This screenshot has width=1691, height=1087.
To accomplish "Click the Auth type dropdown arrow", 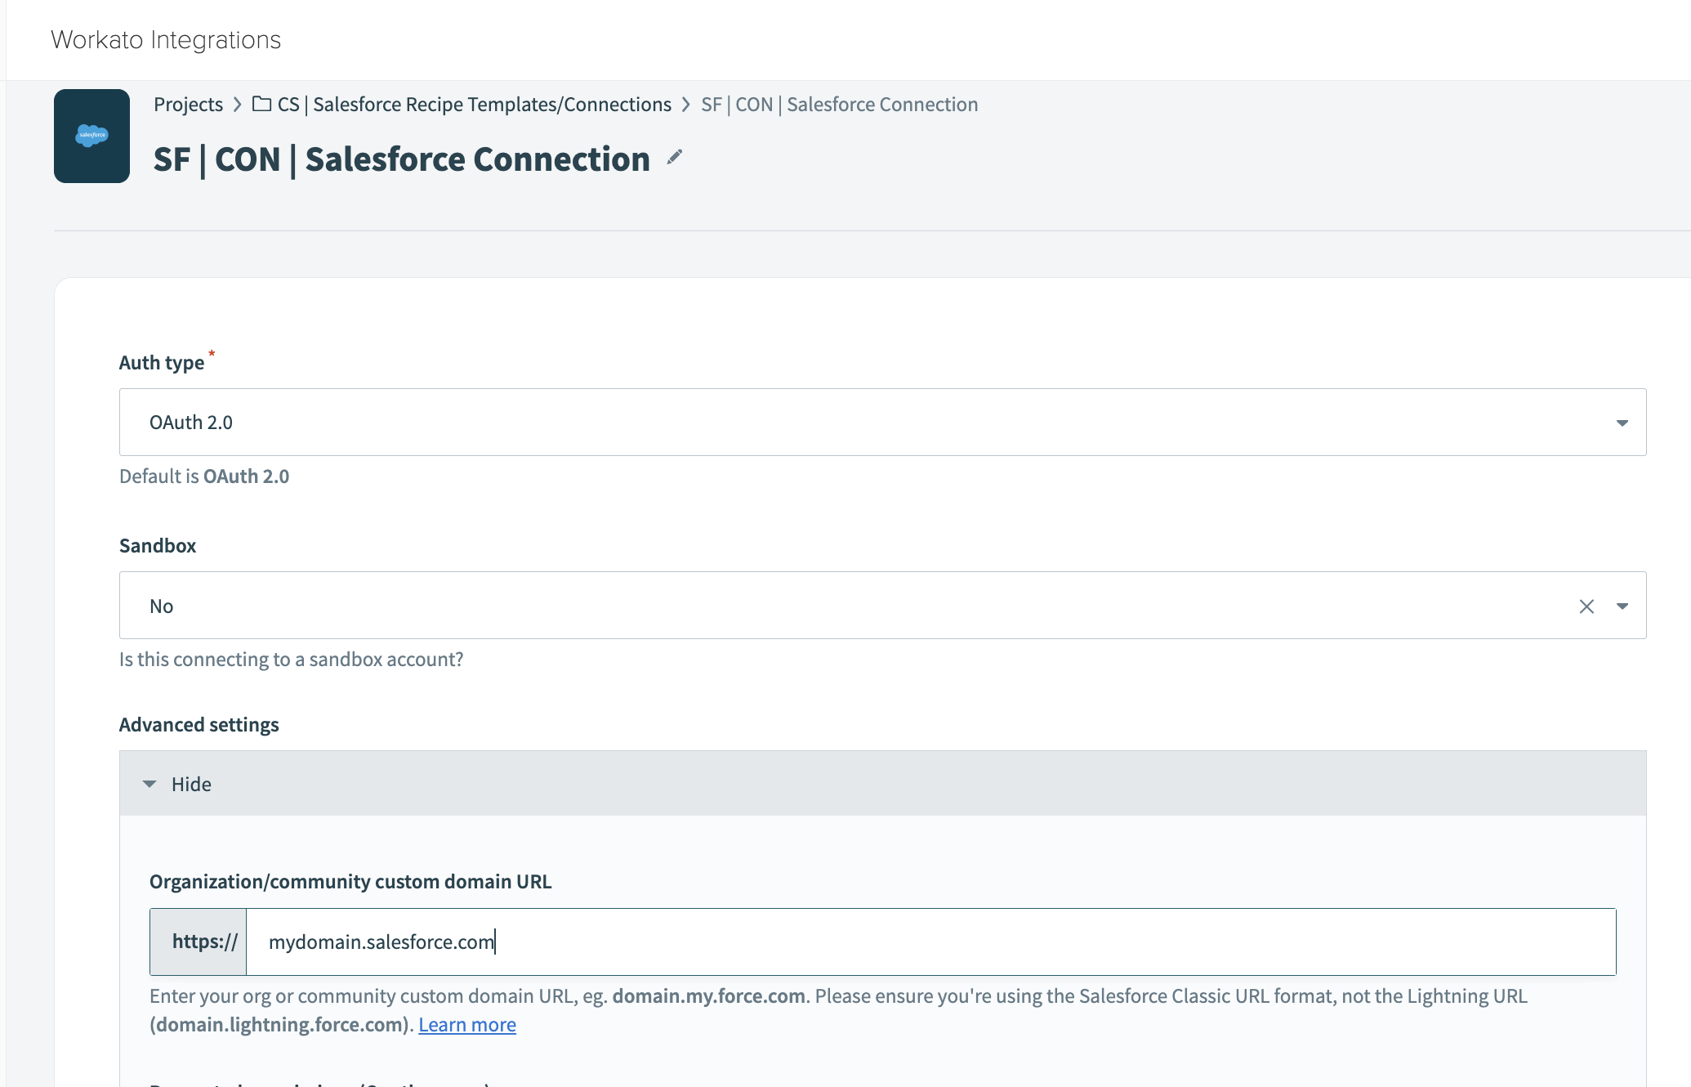I will click(1622, 423).
